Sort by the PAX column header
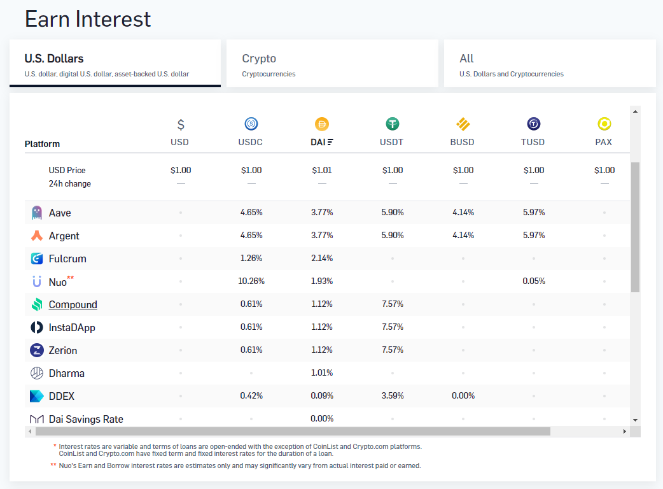 603,142
